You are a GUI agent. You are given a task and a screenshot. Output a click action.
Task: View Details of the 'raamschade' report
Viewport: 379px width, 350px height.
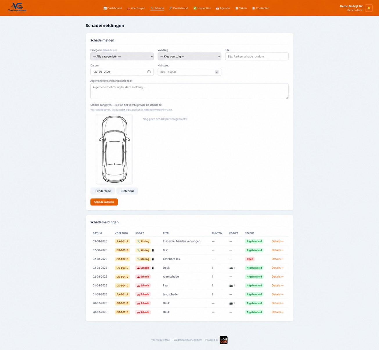(278, 277)
